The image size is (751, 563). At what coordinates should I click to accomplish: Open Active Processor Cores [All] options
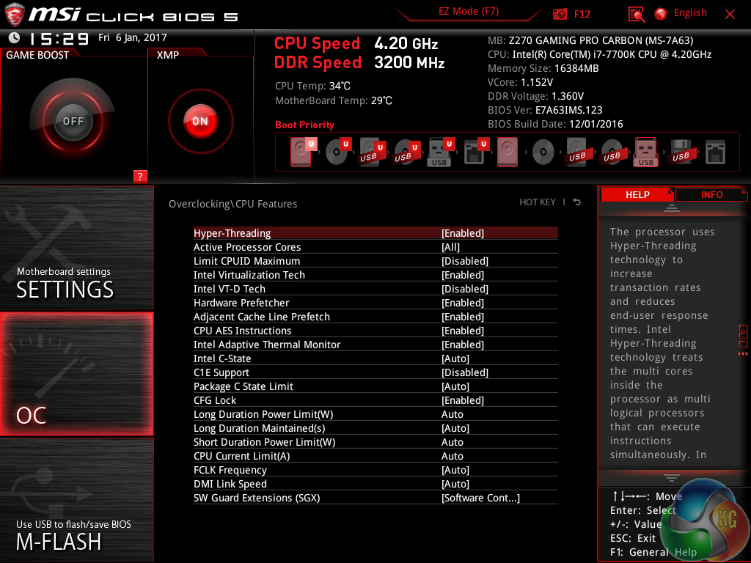[x=451, y=247]
